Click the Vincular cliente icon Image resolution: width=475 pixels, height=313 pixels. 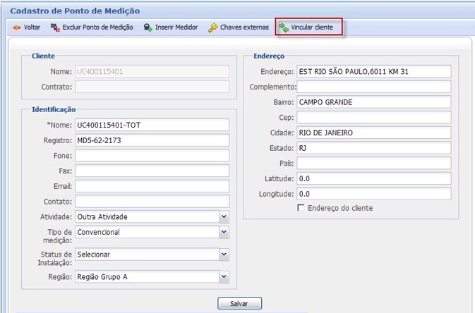[x=284, y=27]
